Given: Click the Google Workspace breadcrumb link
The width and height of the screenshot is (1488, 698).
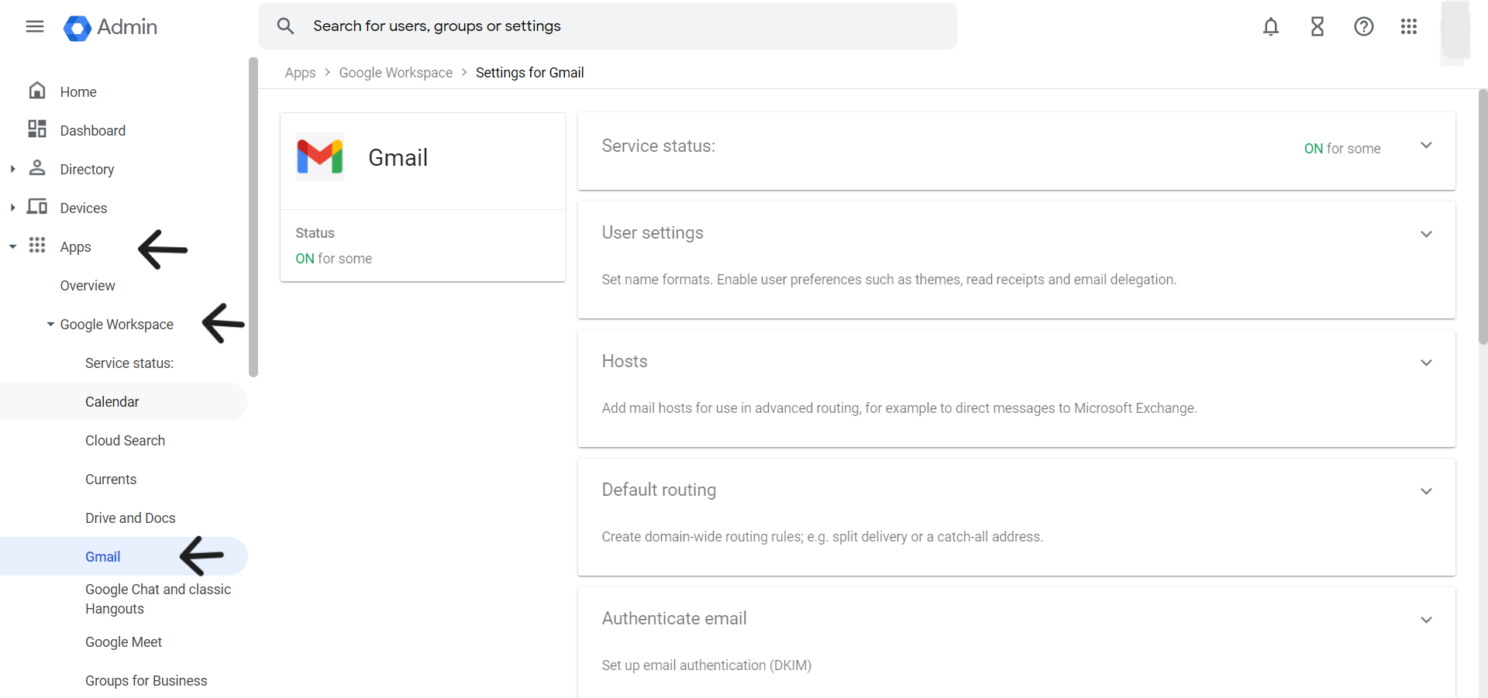Looking at the screenshot, I should pyautogui.click(x=396, y=72).
